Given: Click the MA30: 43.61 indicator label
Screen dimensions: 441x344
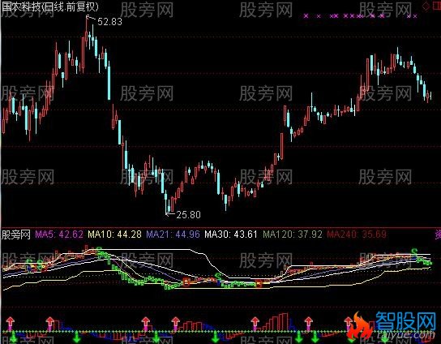Looking at the screenshot, I should [231, 234].
